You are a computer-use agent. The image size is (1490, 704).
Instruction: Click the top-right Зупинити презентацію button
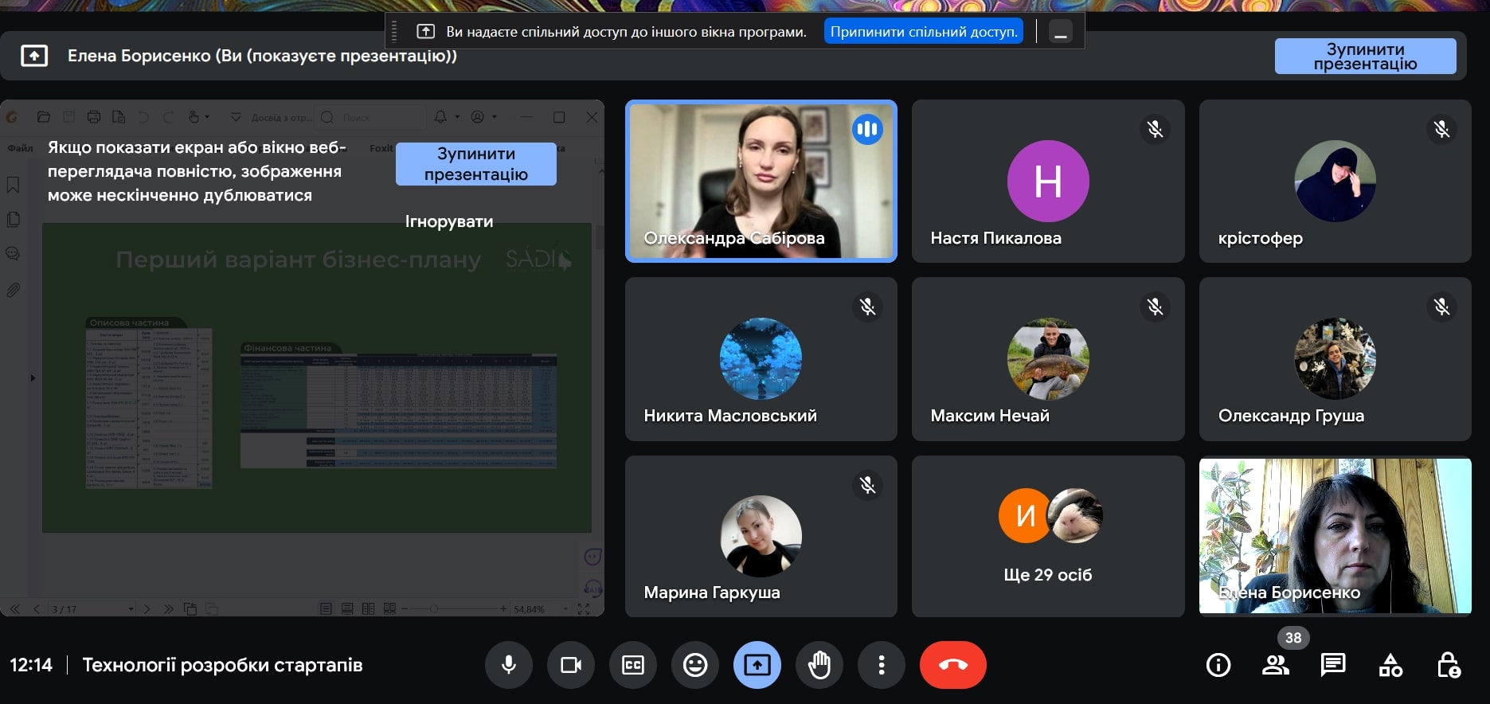(1365, 57)
